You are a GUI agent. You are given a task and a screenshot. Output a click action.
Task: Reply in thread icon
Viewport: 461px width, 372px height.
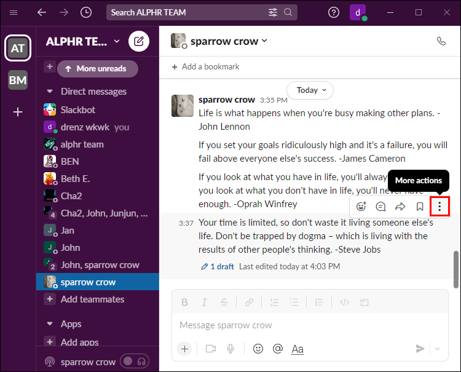tap(380, 207)
